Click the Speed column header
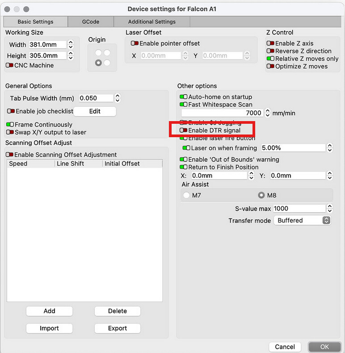This screenshot has width=345, height=353. [x=31, y=164]
